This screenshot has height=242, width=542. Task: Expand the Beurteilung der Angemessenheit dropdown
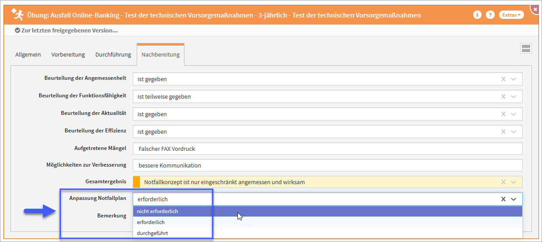pyautogui.click(x=514, y=79)
